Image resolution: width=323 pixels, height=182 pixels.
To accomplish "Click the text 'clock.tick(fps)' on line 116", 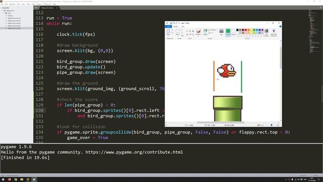I will (x=76, y=34).
